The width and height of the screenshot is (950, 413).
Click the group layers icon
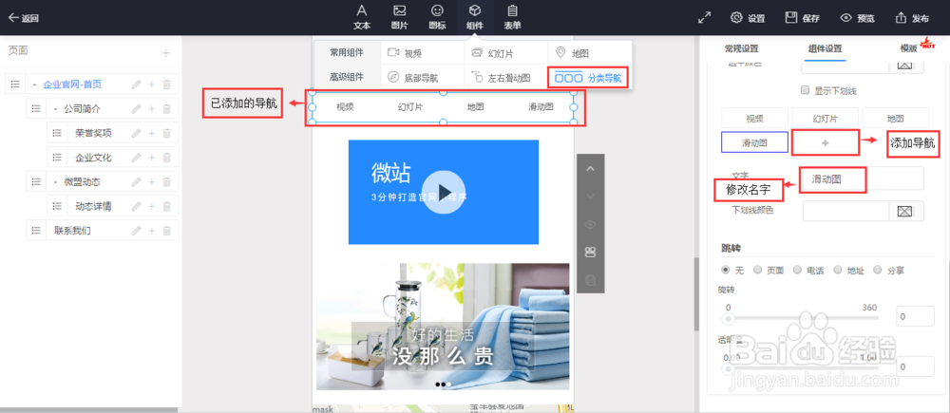[x=590, y=252]
